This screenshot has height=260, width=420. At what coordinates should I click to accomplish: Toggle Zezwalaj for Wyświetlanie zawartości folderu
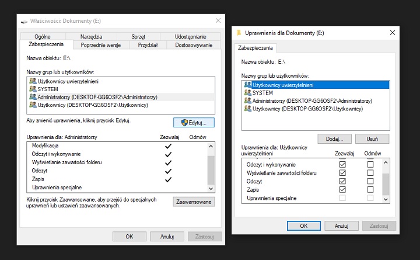[x=342, y=174]
